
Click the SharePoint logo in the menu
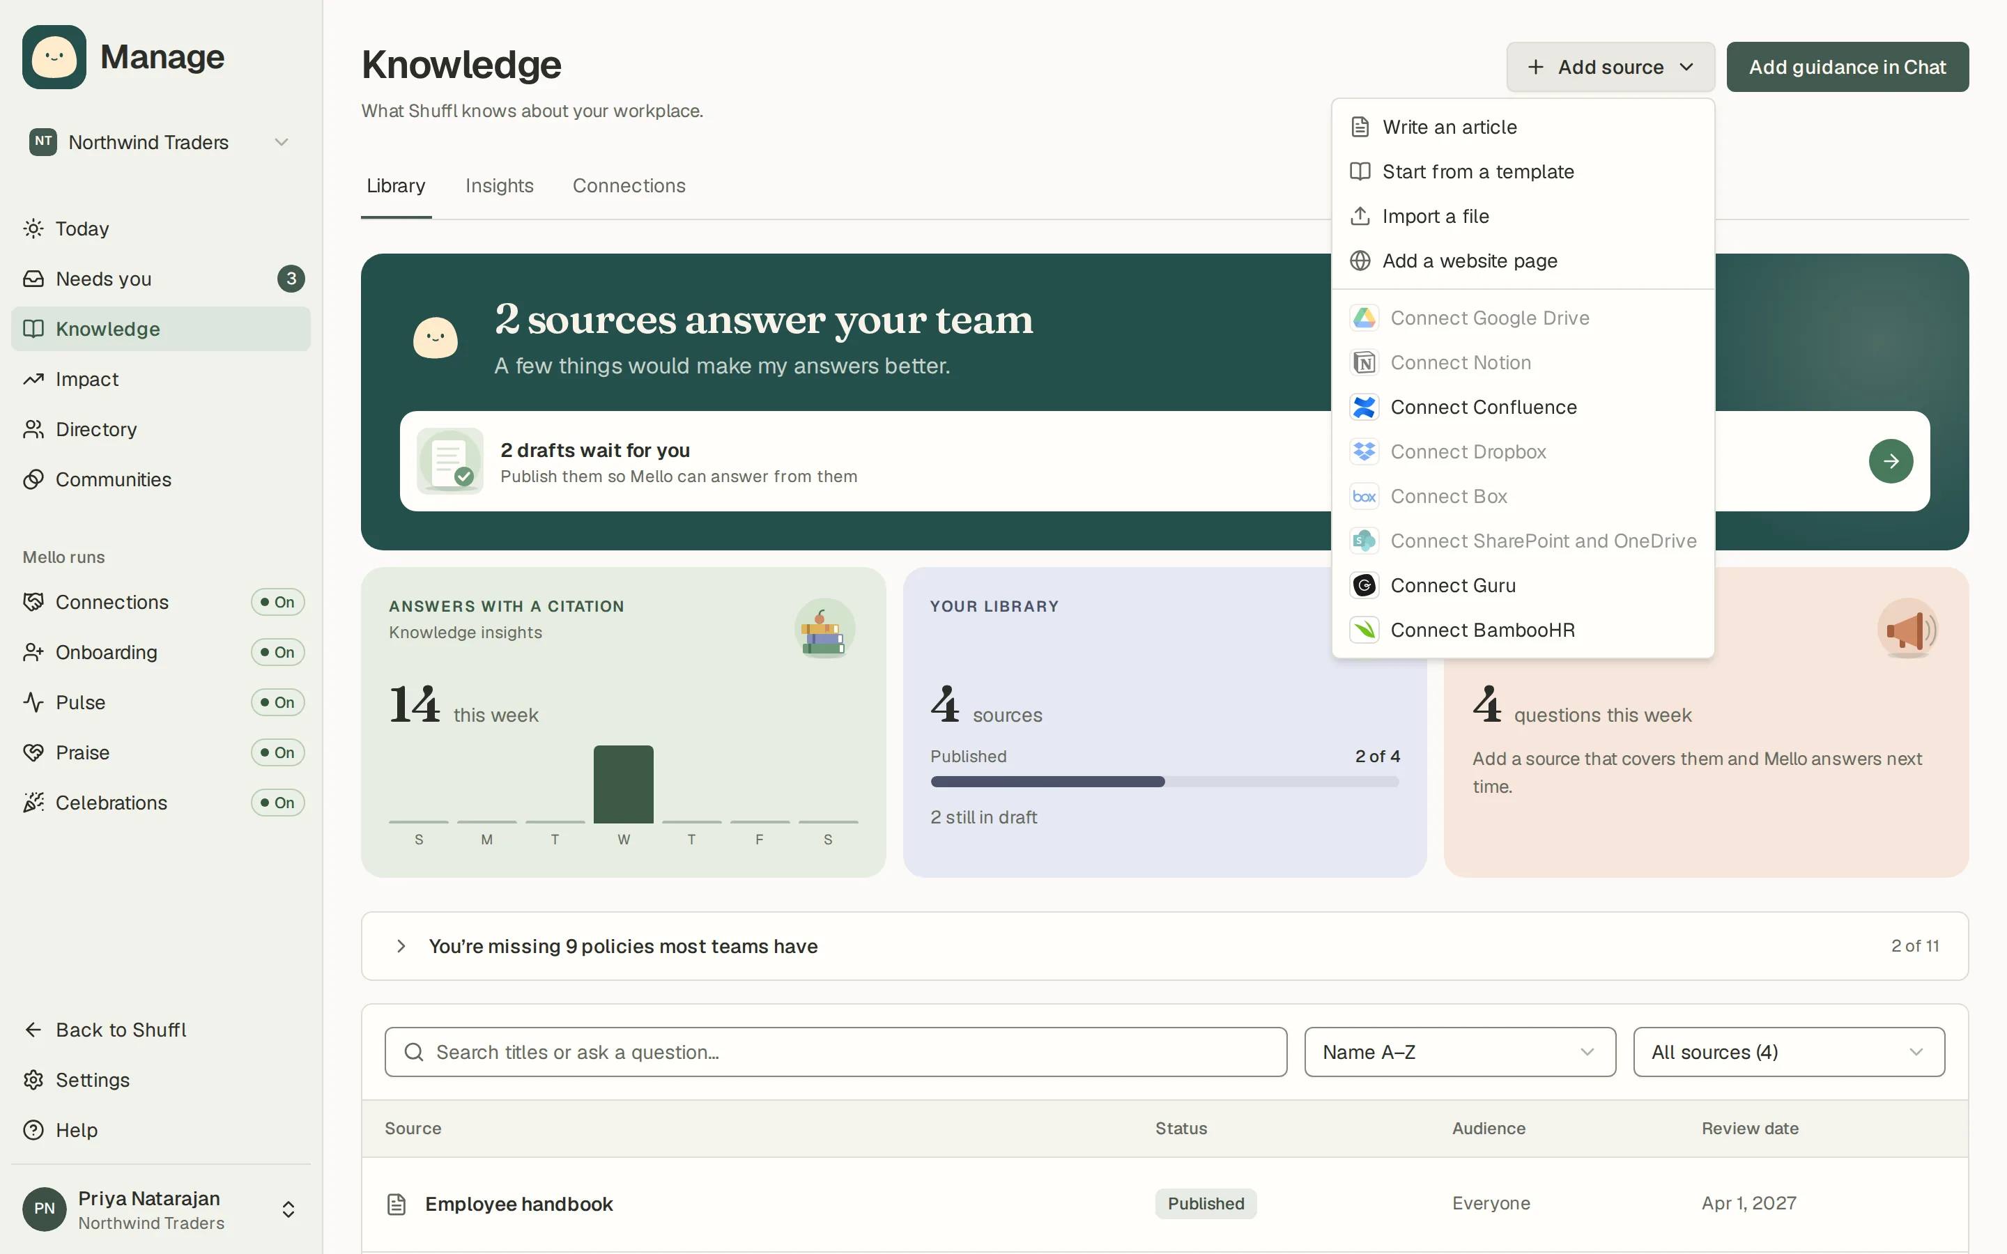1364,541
